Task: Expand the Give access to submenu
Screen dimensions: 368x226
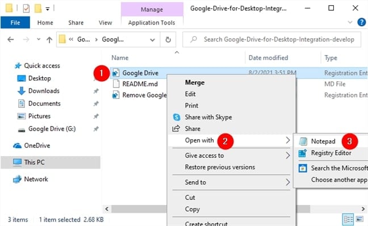Action: (231, 156)
